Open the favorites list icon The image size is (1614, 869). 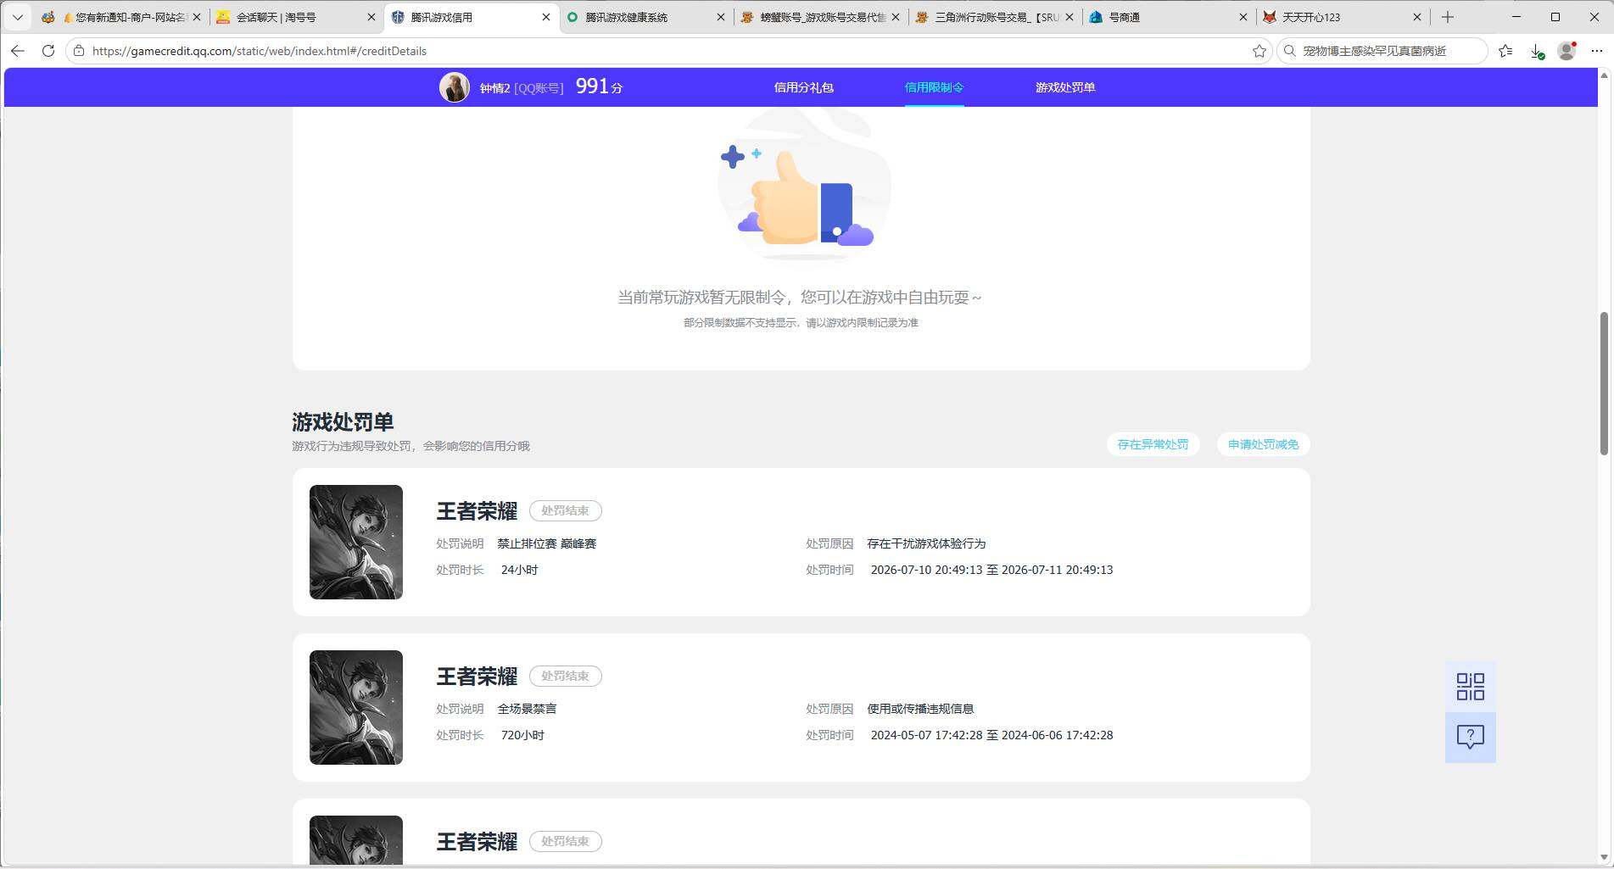(x=1505, y=51)
